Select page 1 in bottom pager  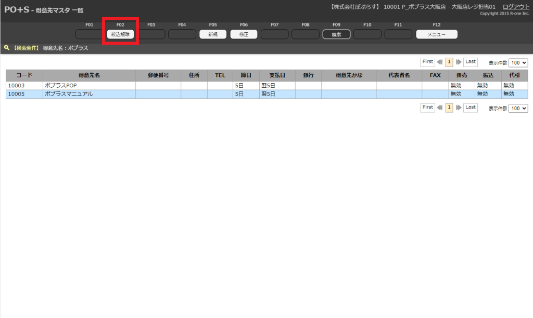(x=449, y=108)
